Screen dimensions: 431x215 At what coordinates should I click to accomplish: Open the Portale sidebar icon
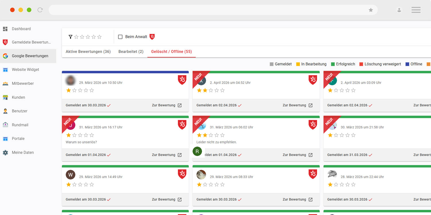click(x=5, y=139)
